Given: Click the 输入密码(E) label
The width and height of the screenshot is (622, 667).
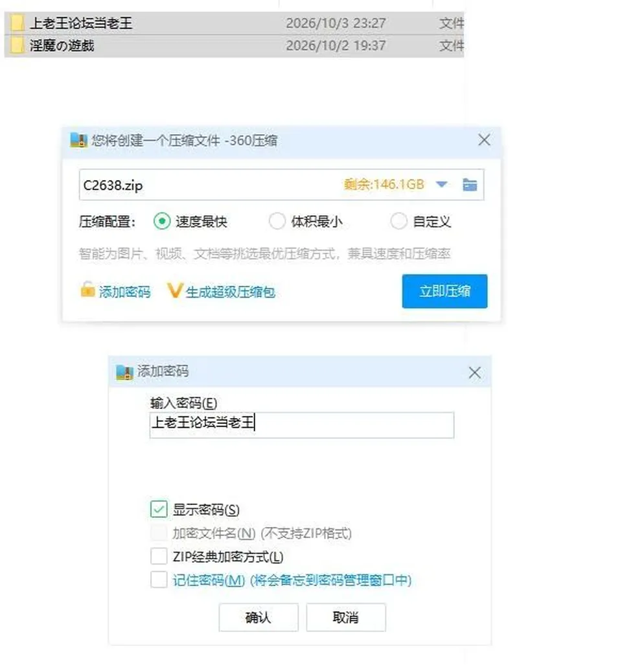Looking at the screenshot, I should (x=183, y=403).
